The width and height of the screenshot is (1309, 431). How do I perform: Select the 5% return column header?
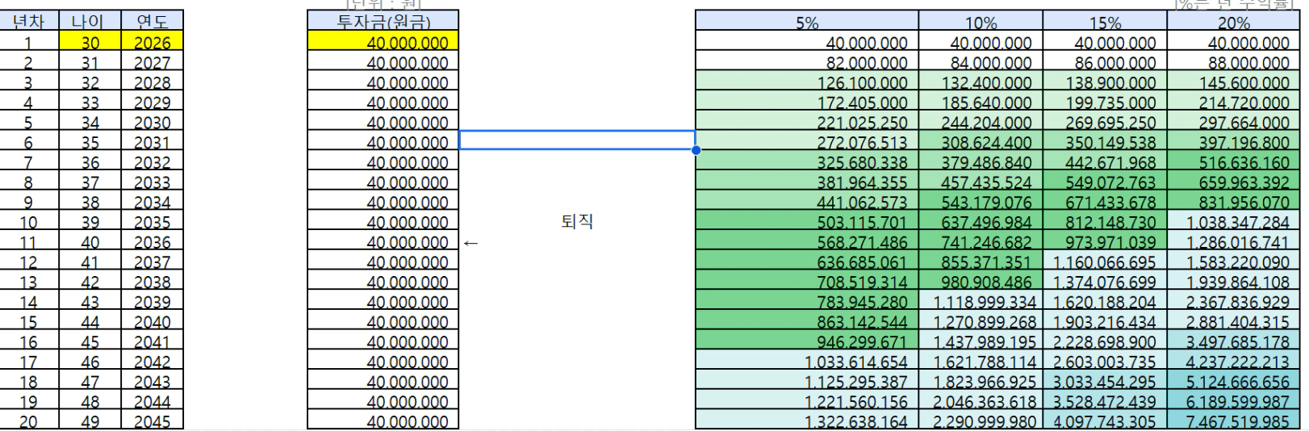click(806, 22)
